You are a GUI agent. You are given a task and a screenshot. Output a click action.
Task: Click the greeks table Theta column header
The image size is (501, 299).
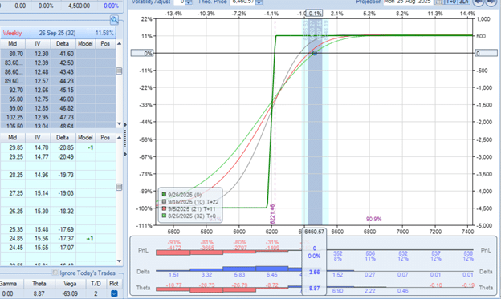coord(39,283)
